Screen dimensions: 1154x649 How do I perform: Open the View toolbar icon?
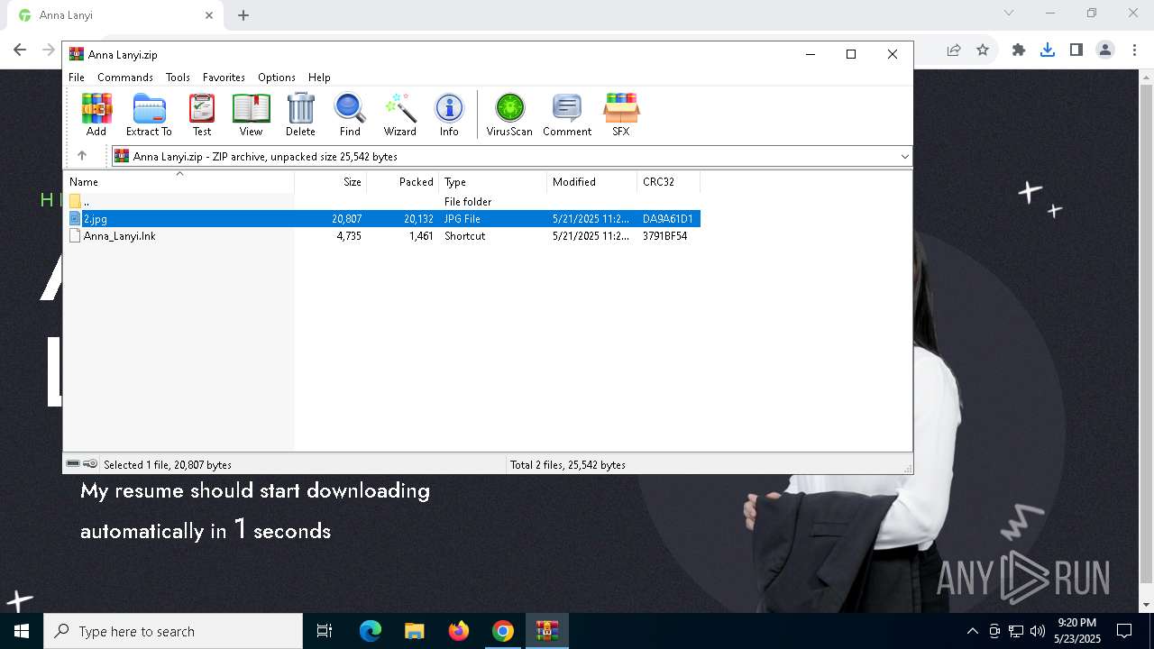251,114
